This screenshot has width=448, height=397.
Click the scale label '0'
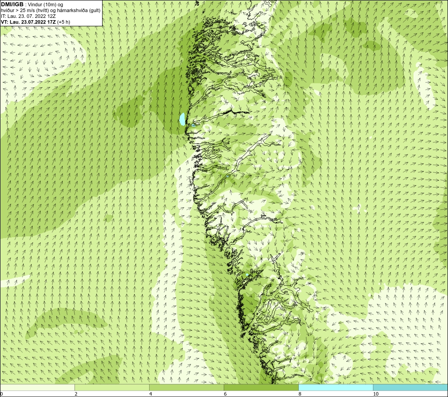tap(2, 394)
